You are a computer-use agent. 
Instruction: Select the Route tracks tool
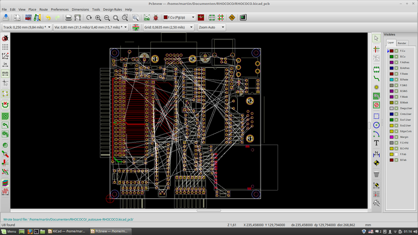coord(376,79)
